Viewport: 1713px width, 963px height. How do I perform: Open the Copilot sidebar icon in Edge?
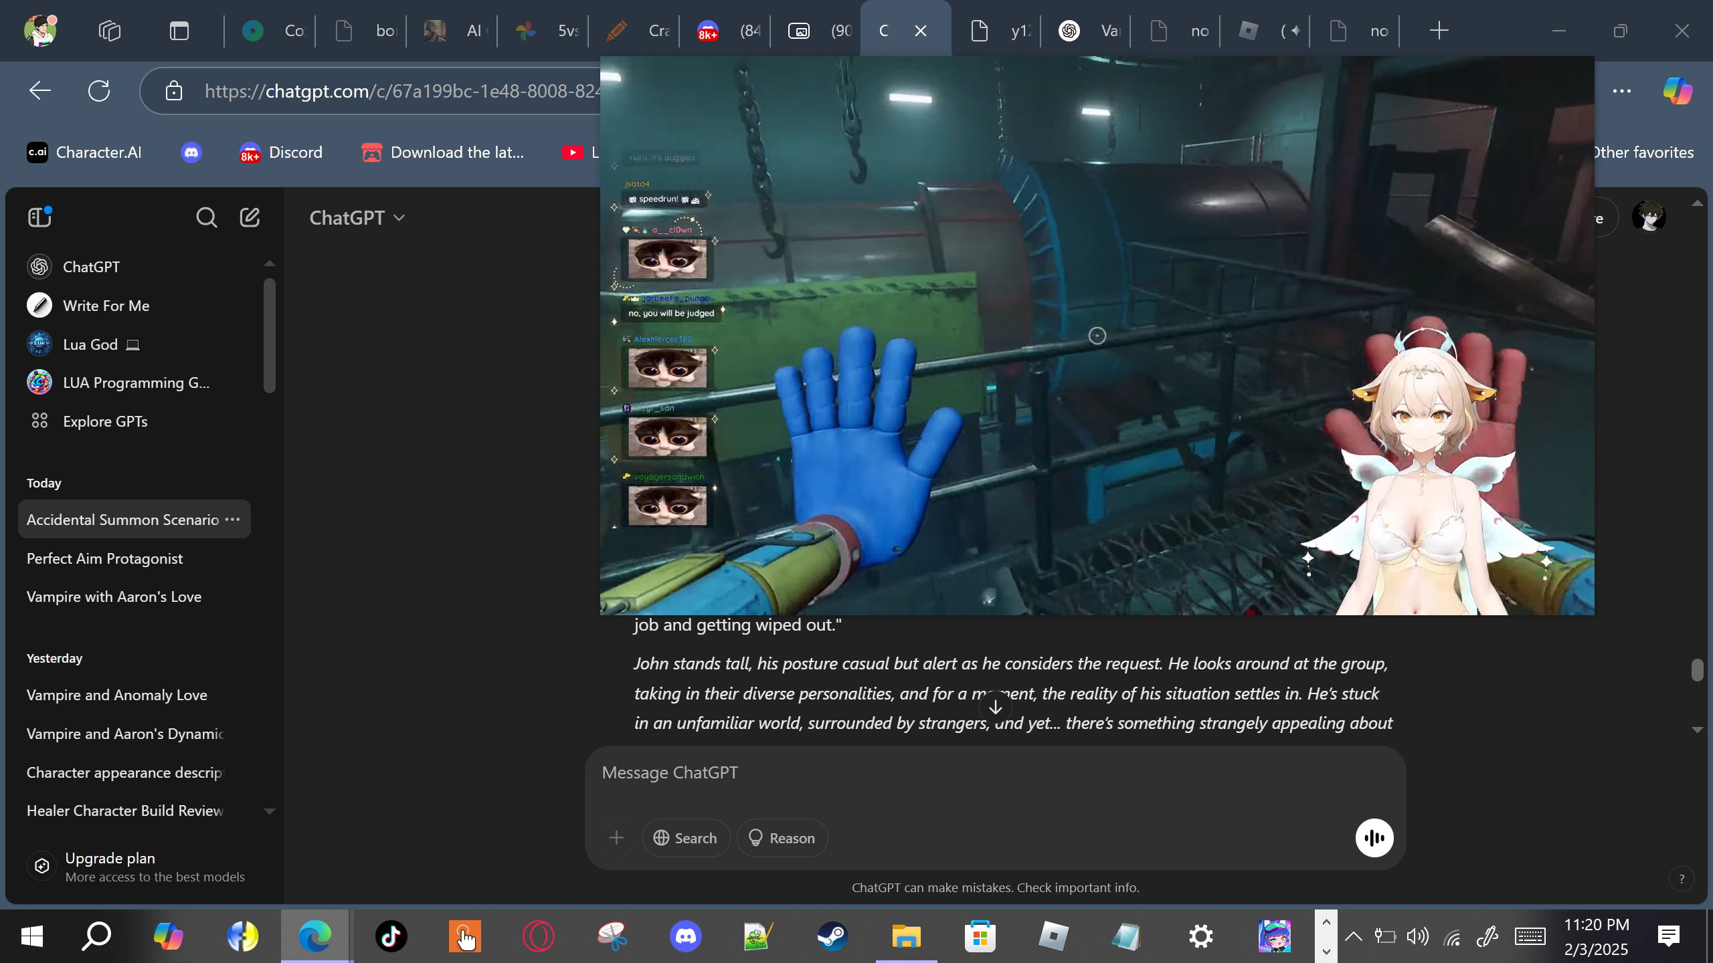pyautogui.click(x=1678, y=91)
